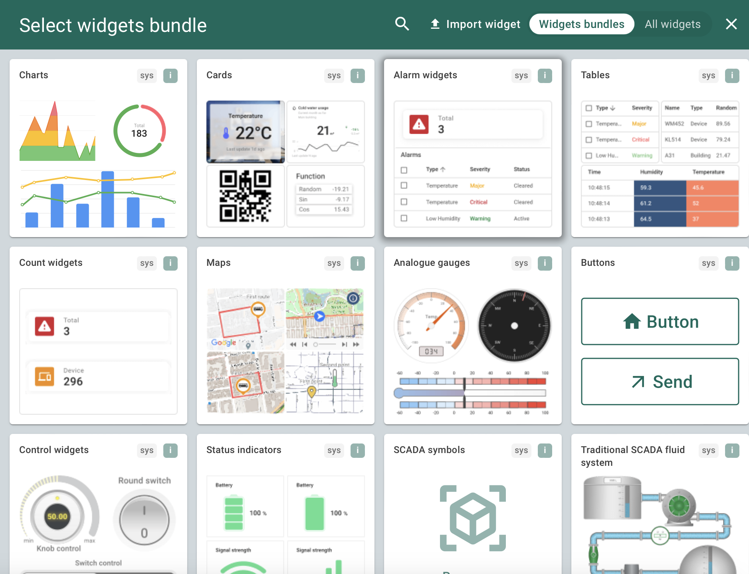Tick checkbox for Critical Temperature alarm
The height and width of the screenshot is (574, 749).
[404, 202]
